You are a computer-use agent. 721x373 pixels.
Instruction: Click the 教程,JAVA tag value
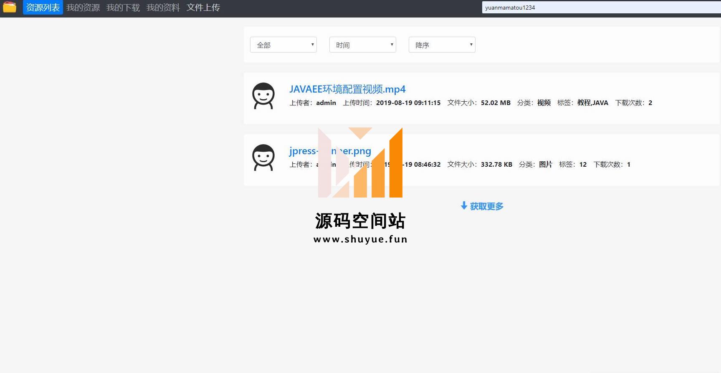pyautogui.click(x=593, y=103)
